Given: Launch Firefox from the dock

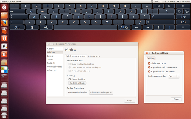Looking at the screenshot, I should pos(4,23).
